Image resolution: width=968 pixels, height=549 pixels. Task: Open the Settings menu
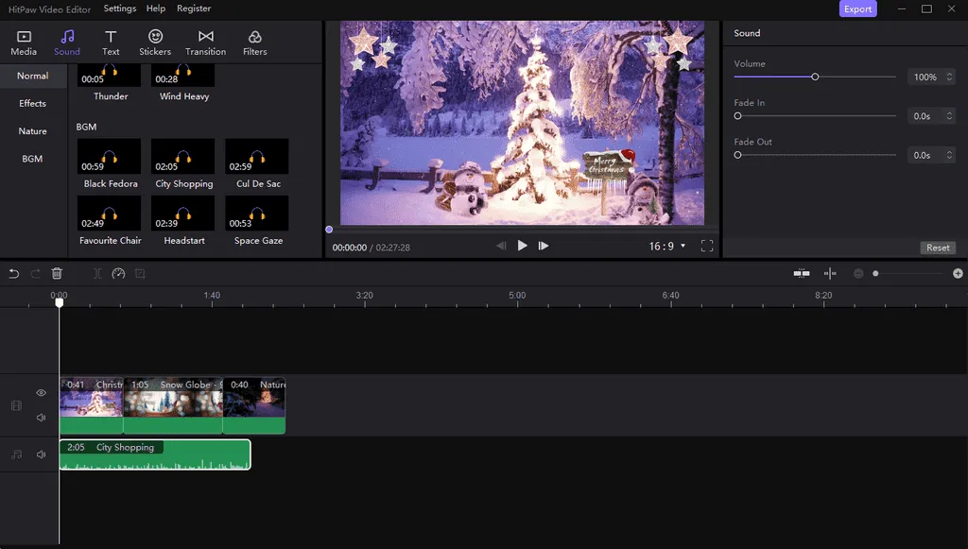click(120, 9)
